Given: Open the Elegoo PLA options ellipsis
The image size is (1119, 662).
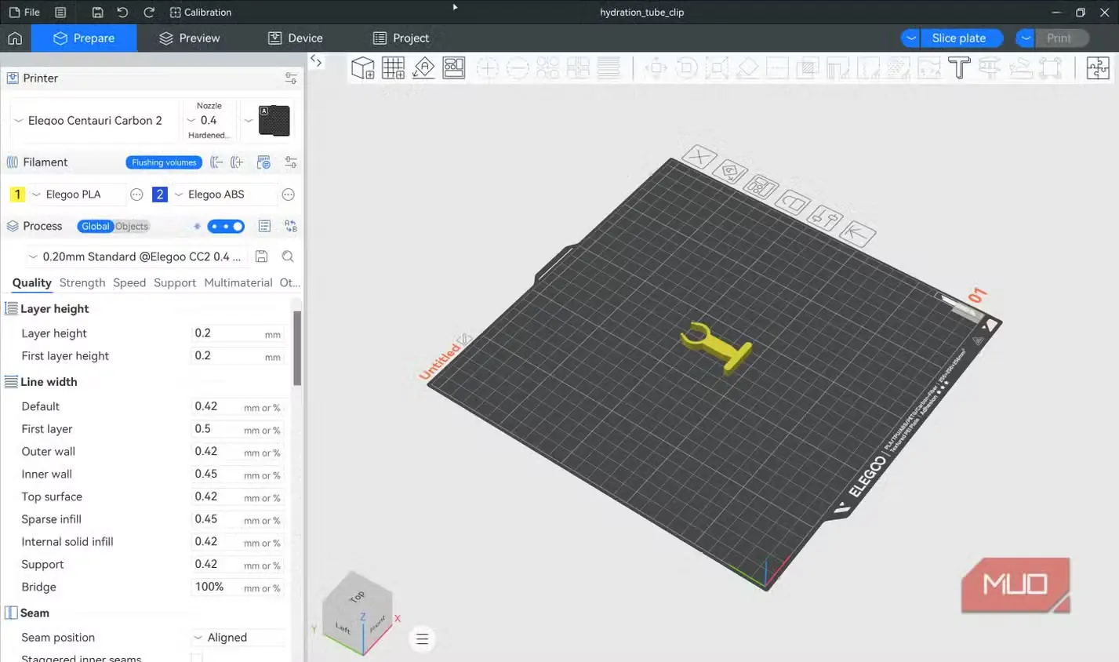Looking at the screenshot, I should [x=136, y=195].
